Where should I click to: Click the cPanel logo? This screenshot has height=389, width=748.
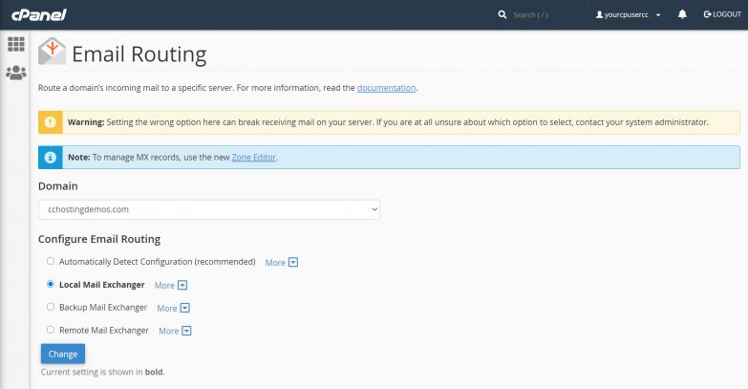pyautogui.click(x=33, y=14)
